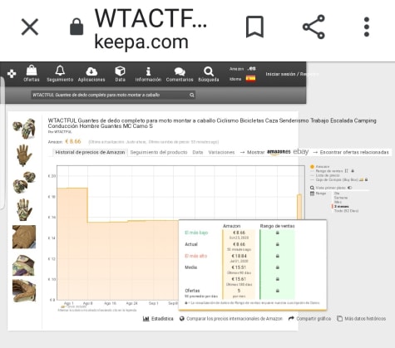The height and width of the screenshot is (348, 395).
Task: Open Data tab below product title
Action: click(x=198, y=152)
